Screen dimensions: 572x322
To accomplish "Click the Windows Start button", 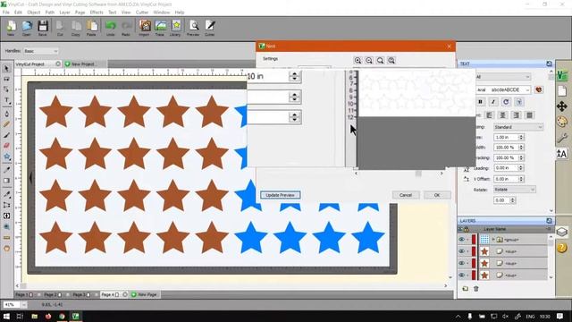I will coord(6,316).
